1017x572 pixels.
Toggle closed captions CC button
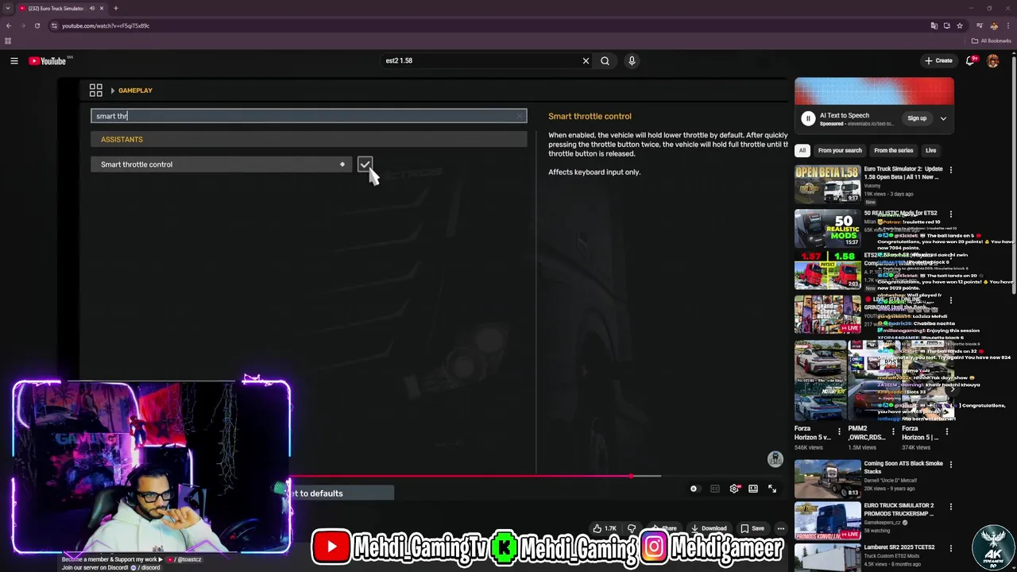coord(715,489)
